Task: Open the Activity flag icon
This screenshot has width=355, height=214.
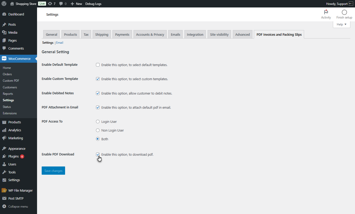Action: 326,12
